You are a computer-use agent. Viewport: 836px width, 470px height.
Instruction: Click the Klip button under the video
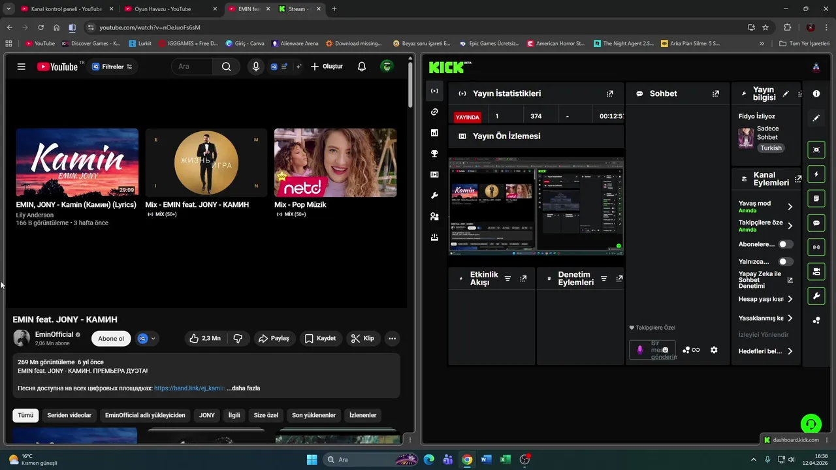(x=362, y=338)
